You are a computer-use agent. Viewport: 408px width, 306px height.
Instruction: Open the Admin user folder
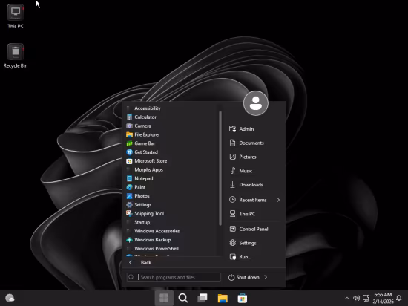point(242,129)
